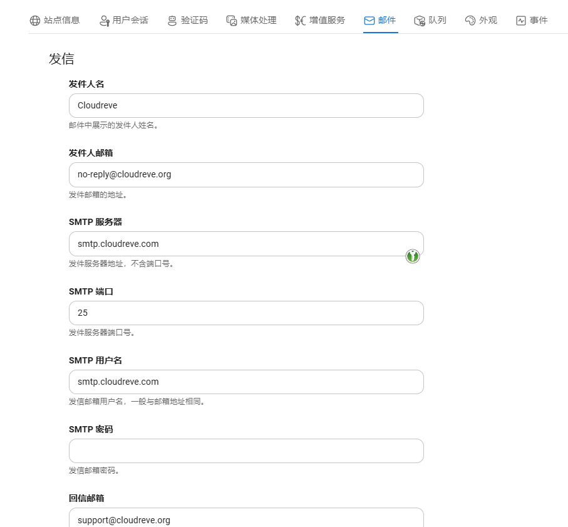
Task: Click the 外观 palette icon
Action: tap(470, 21)
